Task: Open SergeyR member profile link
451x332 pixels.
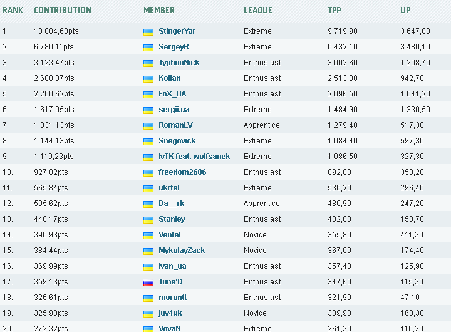Action: (174, 47)
